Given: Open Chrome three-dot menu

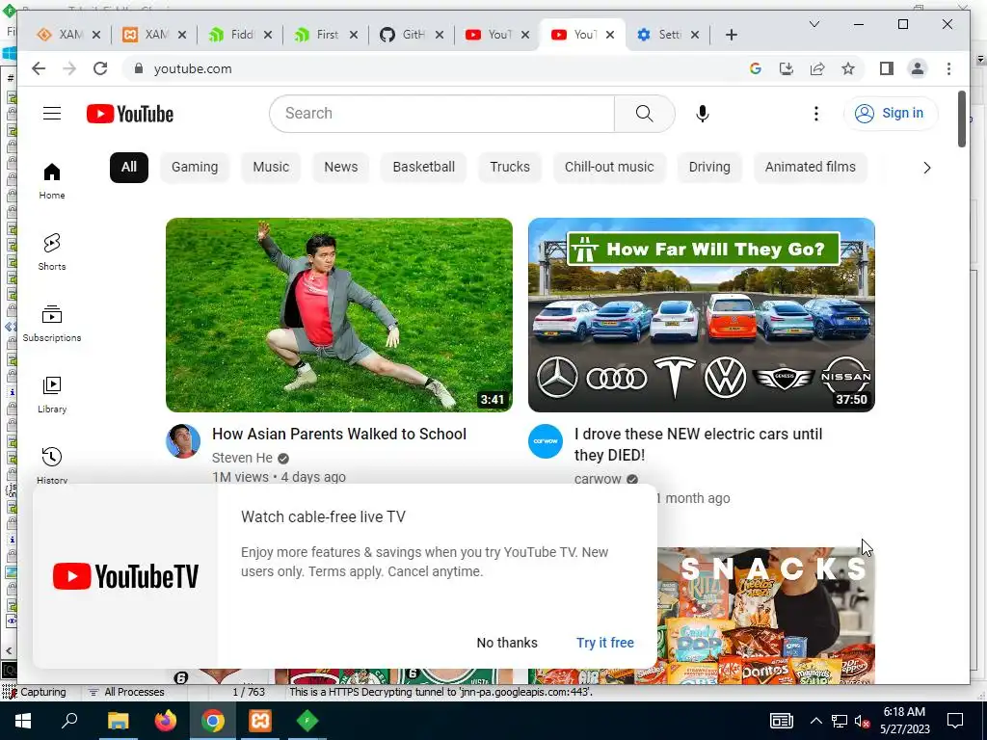Looking at the screenshot, I should pos(948,68).
